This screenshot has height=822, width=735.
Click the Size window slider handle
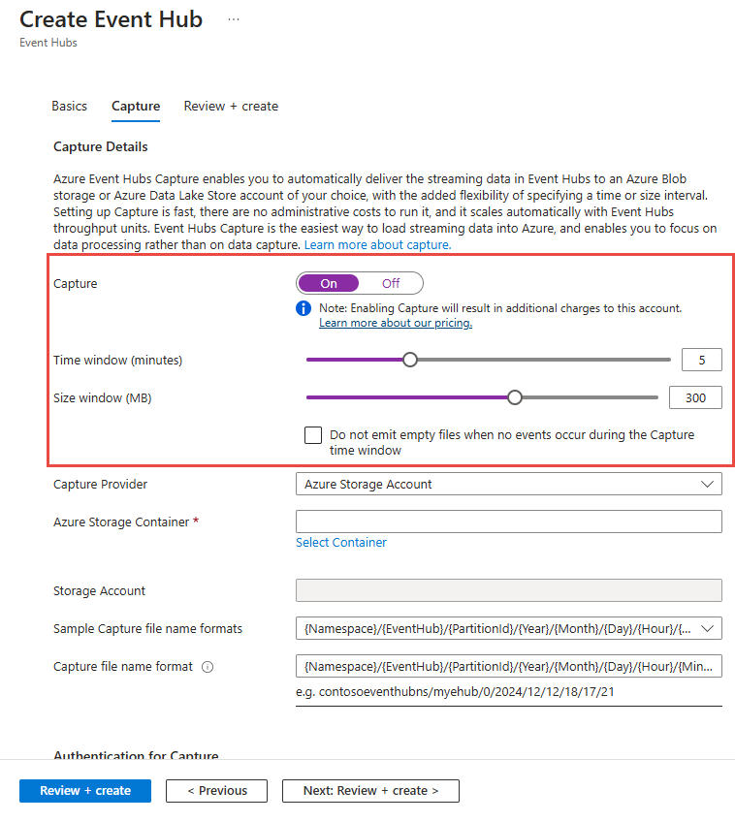[x=515, y=397]
